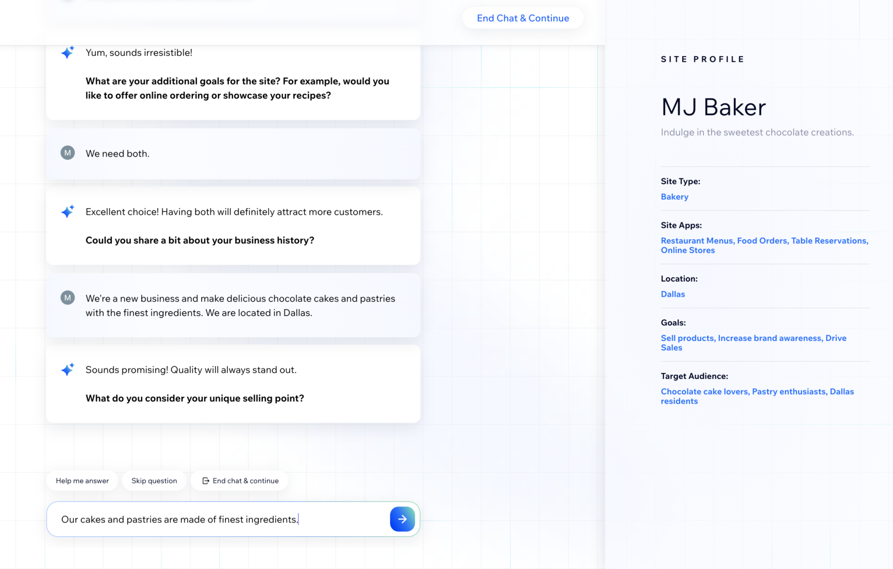
Task: Click AI sparkle icon beside 'Sounds promising!'
Action: (x=68, y=370)
